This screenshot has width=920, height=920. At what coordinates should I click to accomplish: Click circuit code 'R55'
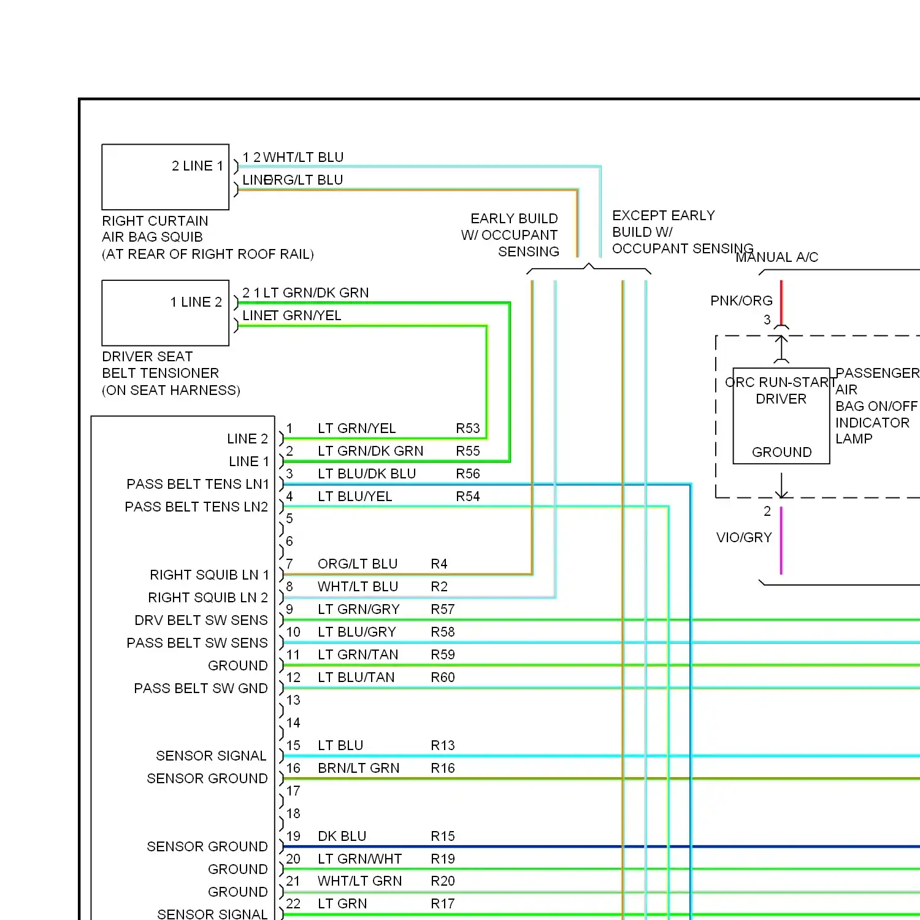point(468,451)
